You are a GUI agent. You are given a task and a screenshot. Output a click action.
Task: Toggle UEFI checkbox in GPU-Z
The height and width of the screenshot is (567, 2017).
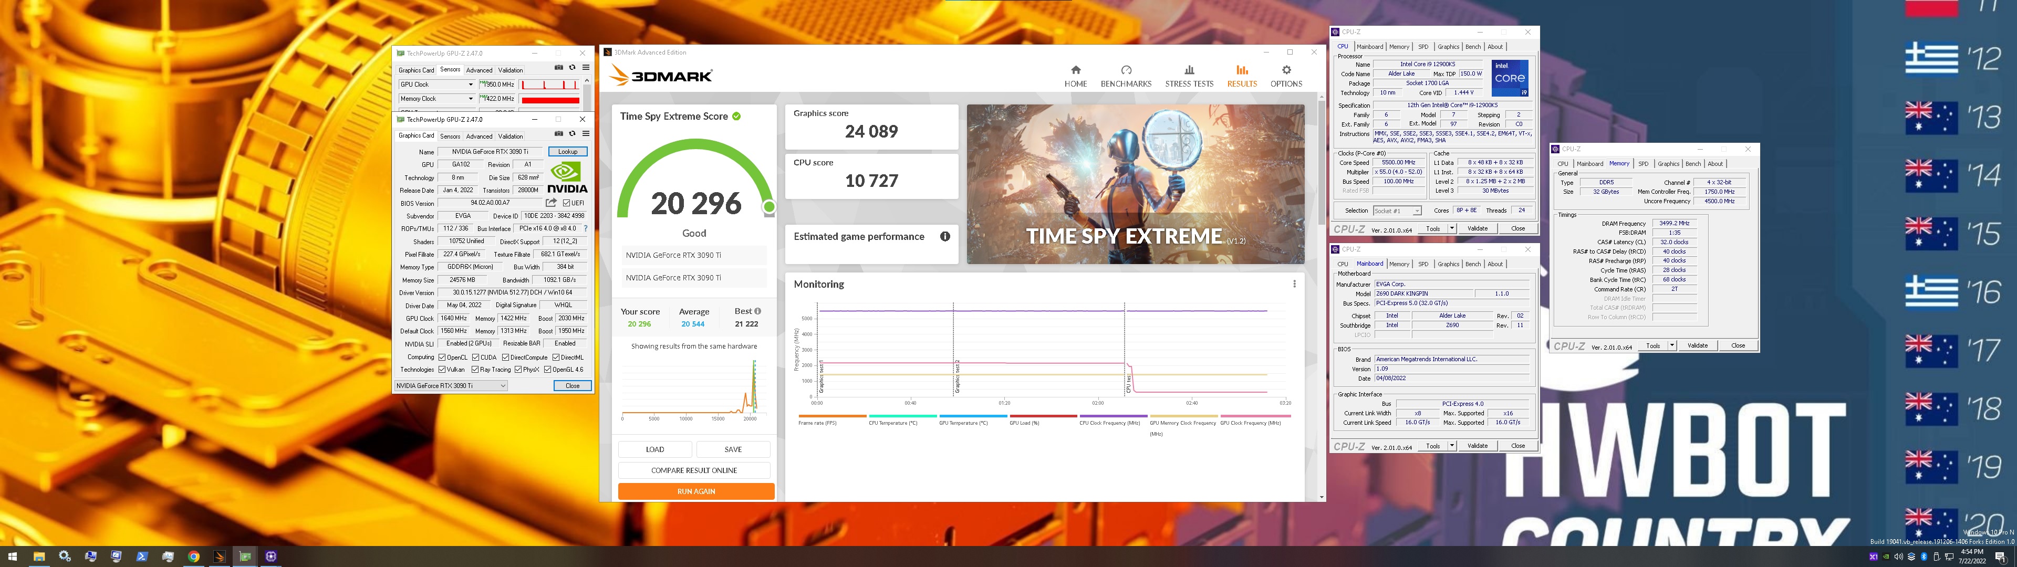coord(566,203)
